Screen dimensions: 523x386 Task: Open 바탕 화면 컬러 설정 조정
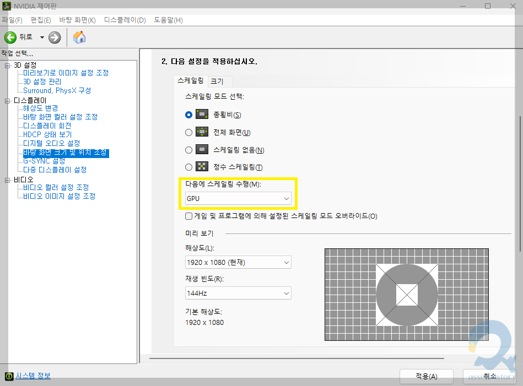pos(61,117)
